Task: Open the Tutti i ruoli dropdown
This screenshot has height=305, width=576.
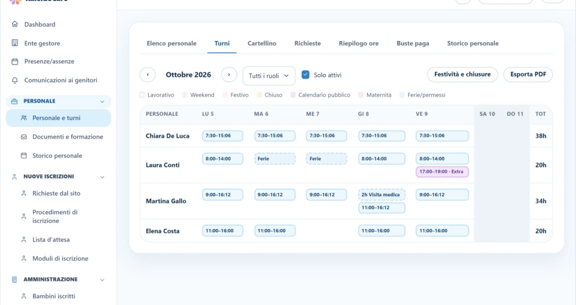Action: click(269, 76)
